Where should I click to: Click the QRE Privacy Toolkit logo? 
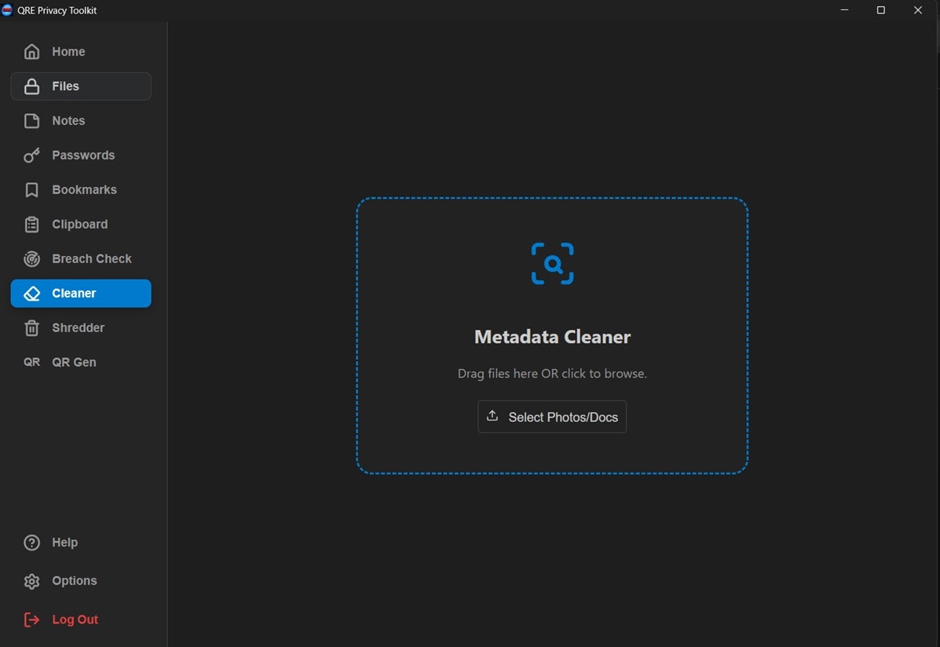(x=10, y=9)
